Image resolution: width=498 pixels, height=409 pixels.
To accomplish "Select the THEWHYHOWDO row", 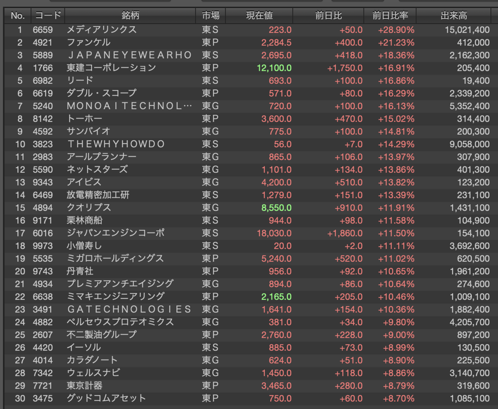I will click(x=249, y=144).
